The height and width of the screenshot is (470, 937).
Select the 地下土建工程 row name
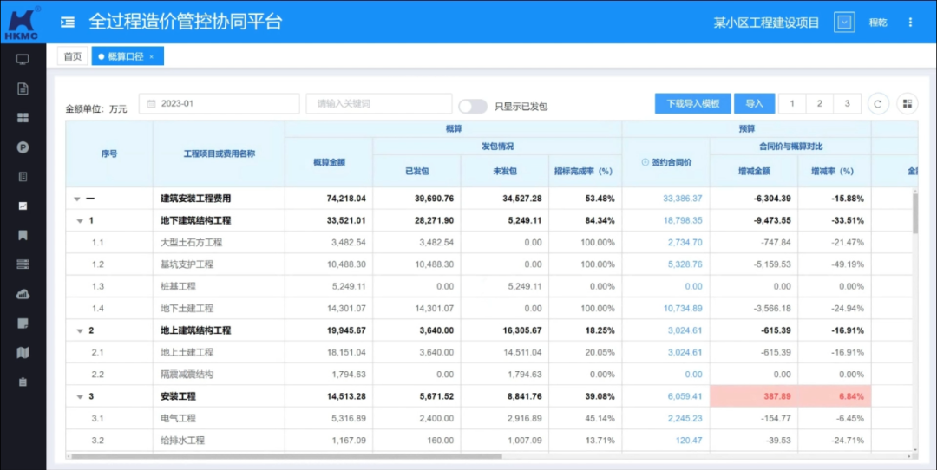click(187, 308)
